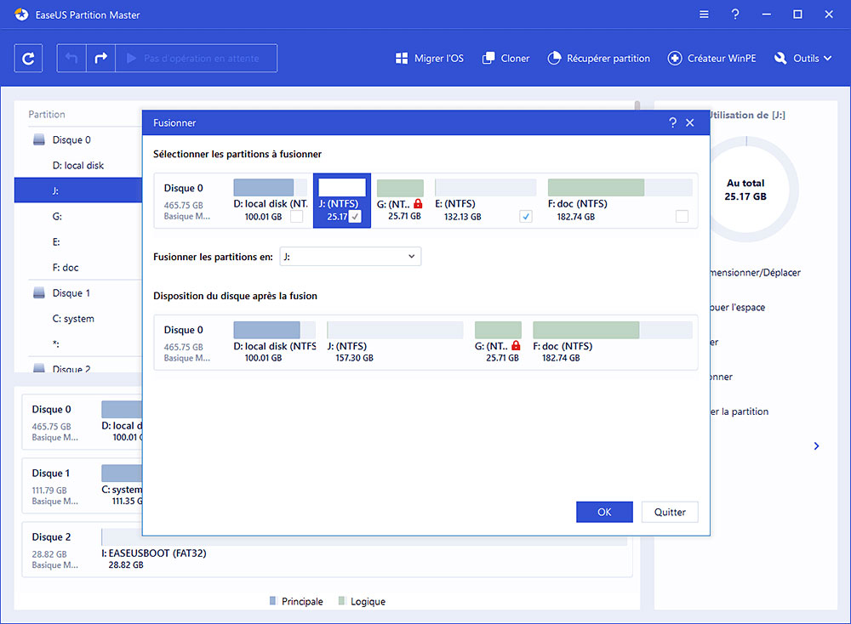Click the help question mark in title bar

point(735,14)
